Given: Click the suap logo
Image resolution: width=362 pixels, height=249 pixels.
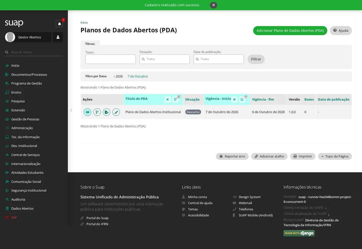Looking at the screenshot, I should pos(14,23).
